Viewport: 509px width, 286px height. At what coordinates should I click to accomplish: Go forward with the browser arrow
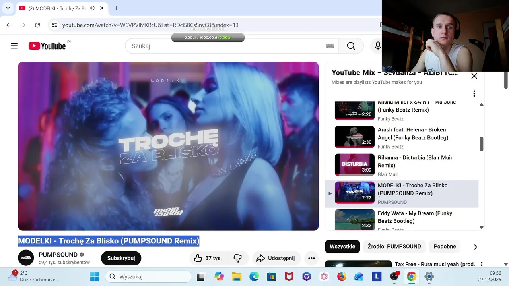[x=23, y=25]
